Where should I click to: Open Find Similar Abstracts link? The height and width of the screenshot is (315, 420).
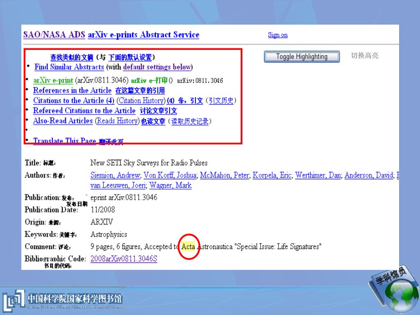point(69,67)
